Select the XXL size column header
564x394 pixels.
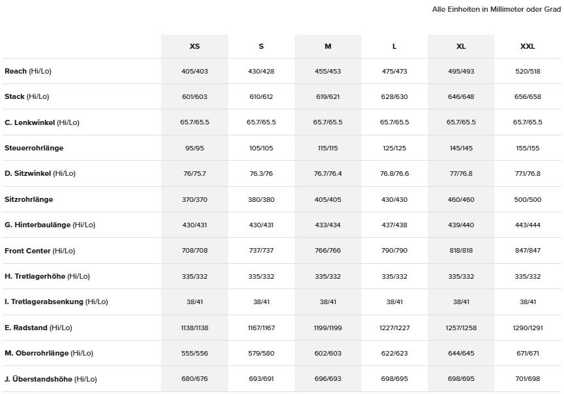tap(527, 46)
